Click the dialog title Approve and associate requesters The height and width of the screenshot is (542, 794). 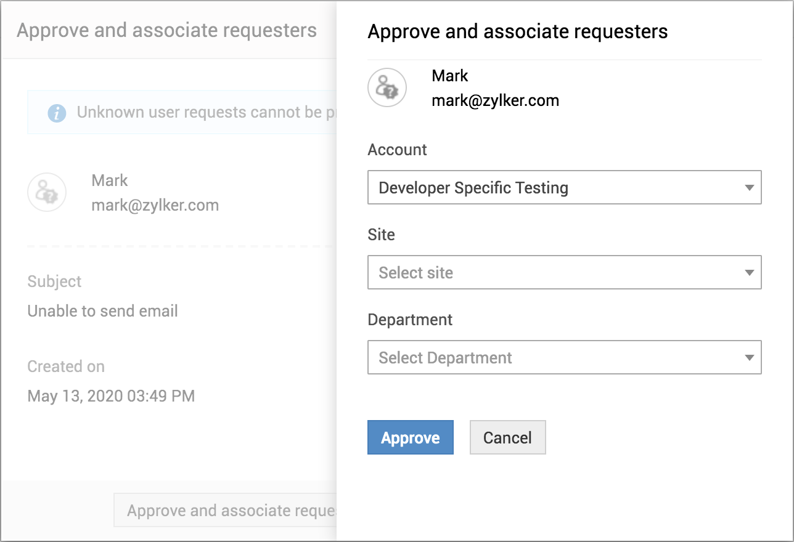(517, 31)
